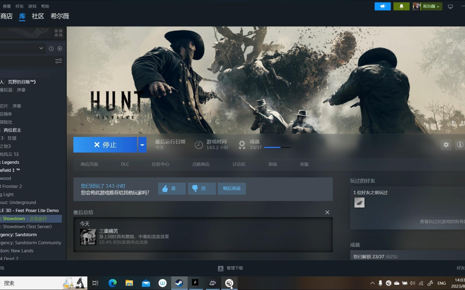Open the 客服 tab

tap(304, 164)
